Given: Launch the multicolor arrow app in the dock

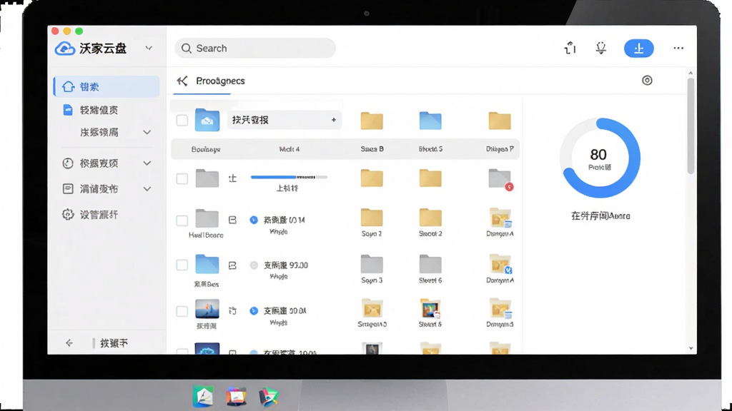Looking at the screenshot, I should pos(269,397).
